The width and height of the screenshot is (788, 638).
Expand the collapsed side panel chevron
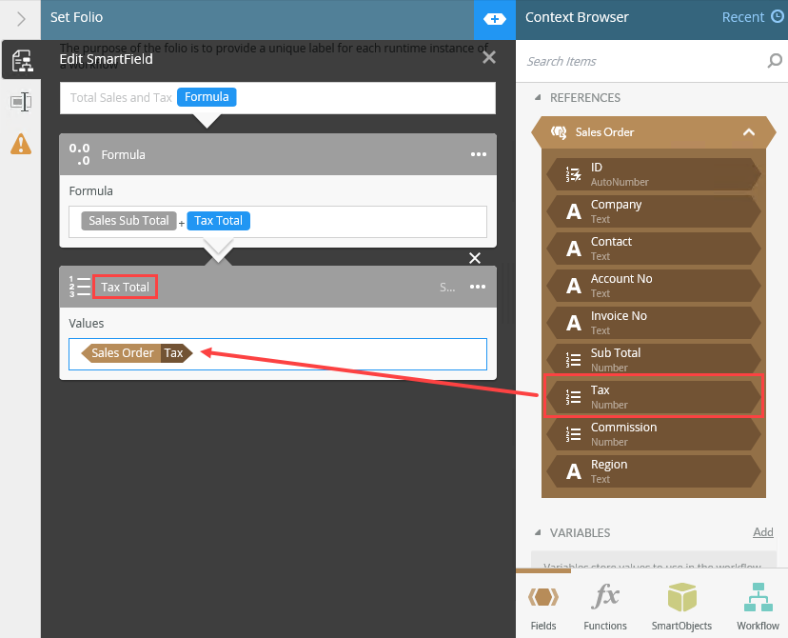pos(21,19)
